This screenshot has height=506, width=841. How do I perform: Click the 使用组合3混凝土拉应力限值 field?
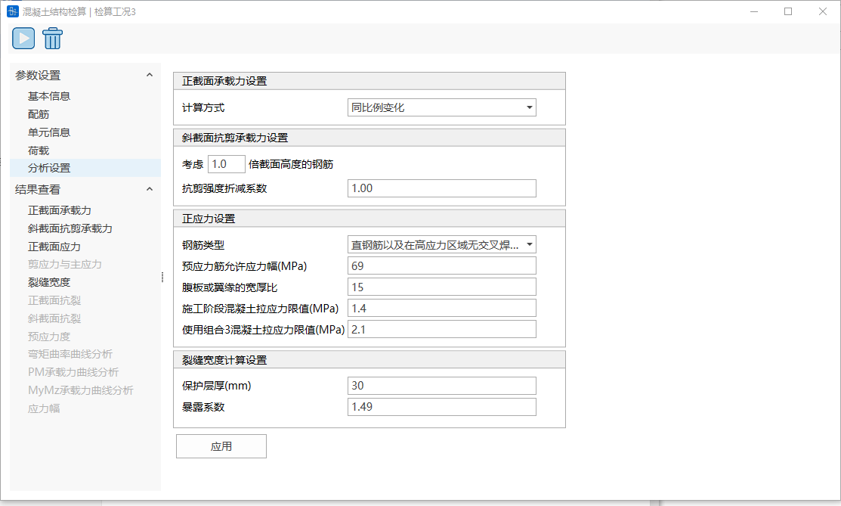[441, 330]
